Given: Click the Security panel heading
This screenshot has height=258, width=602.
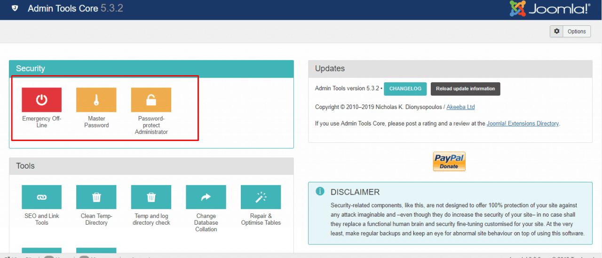Looking at the screenshot, I should tap(151, 69).
